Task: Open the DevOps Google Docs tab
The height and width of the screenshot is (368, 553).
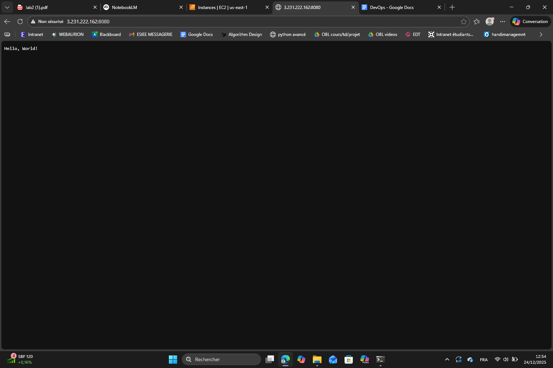Action: click(x=392, y=7)
